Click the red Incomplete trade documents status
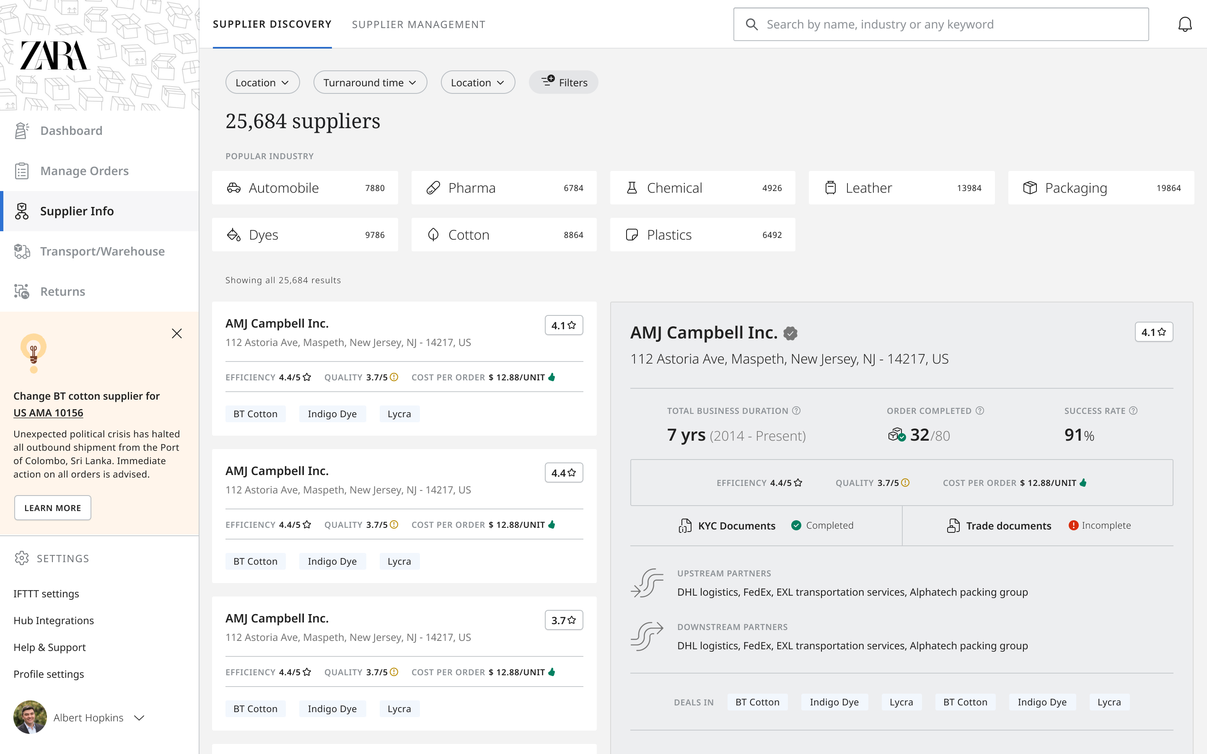Screen dimensions: 1207x754 (x=1100, y=526)
